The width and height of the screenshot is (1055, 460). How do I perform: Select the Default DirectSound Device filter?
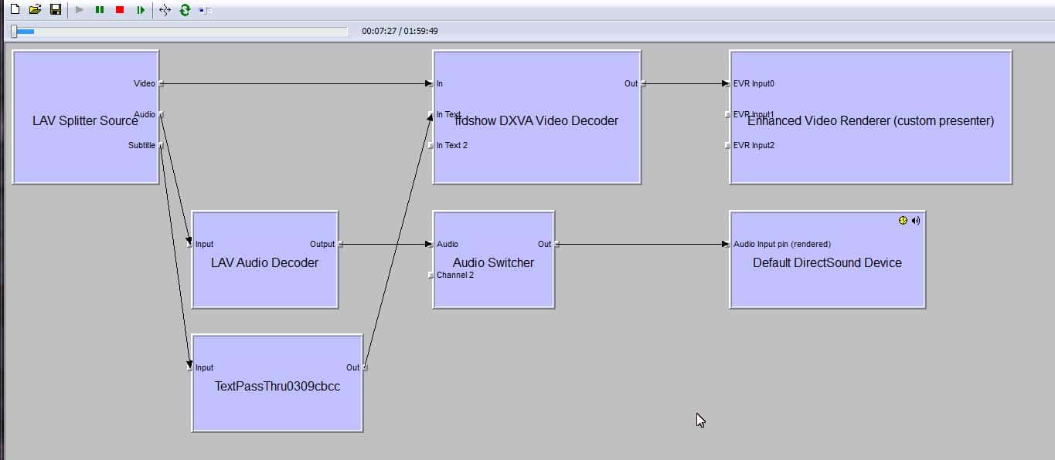point(828,259)
